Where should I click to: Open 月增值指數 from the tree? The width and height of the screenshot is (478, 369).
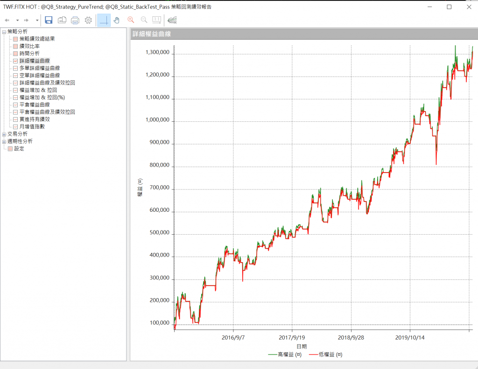pos(32,126)
